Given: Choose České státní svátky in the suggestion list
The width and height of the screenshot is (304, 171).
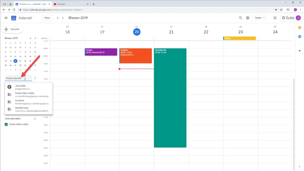Looking at the screenshot, I should pyautogui.click(x=29, y=94).
